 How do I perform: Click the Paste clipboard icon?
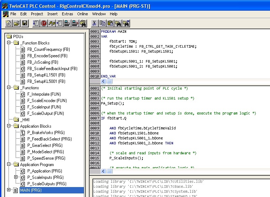pos(110,23)
